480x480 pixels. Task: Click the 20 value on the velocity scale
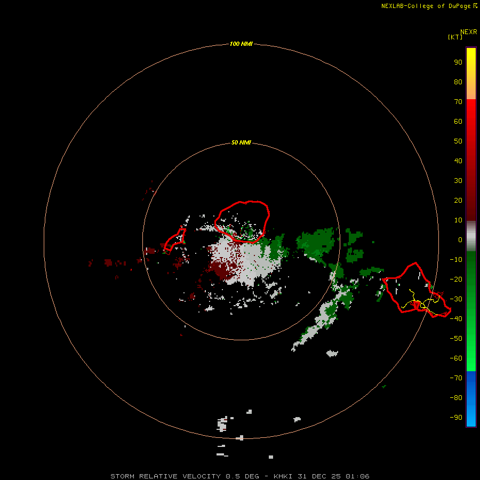pyautogui.click(x=458, y=200)
